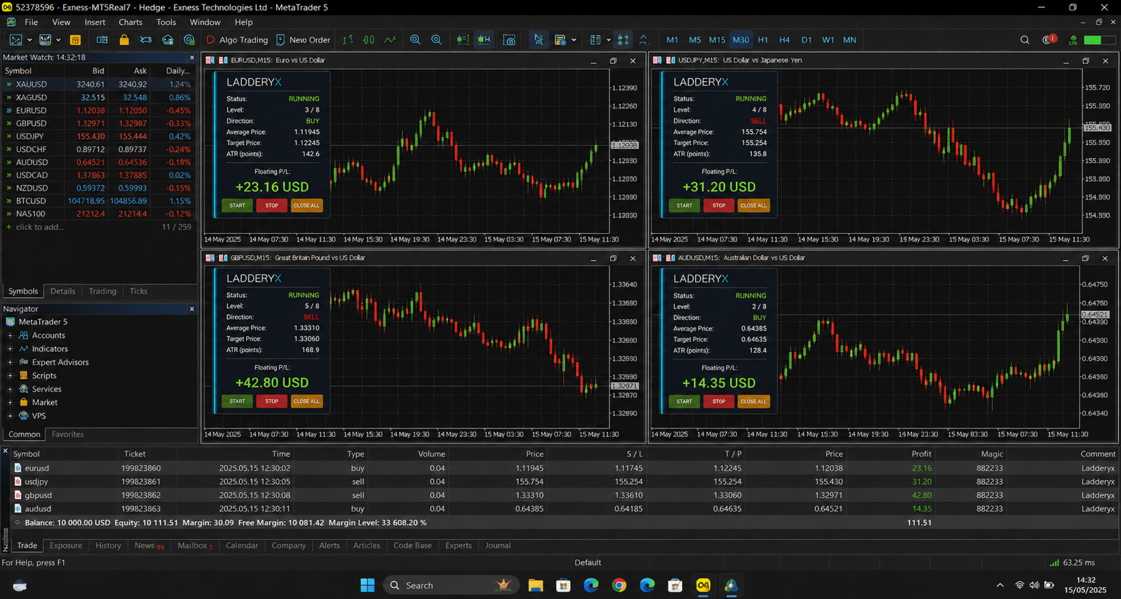Viewport: 1121px width, 599px height.
Task: Click the yellow MetaTrader icon in taskbar
Action: pos(703,585)
